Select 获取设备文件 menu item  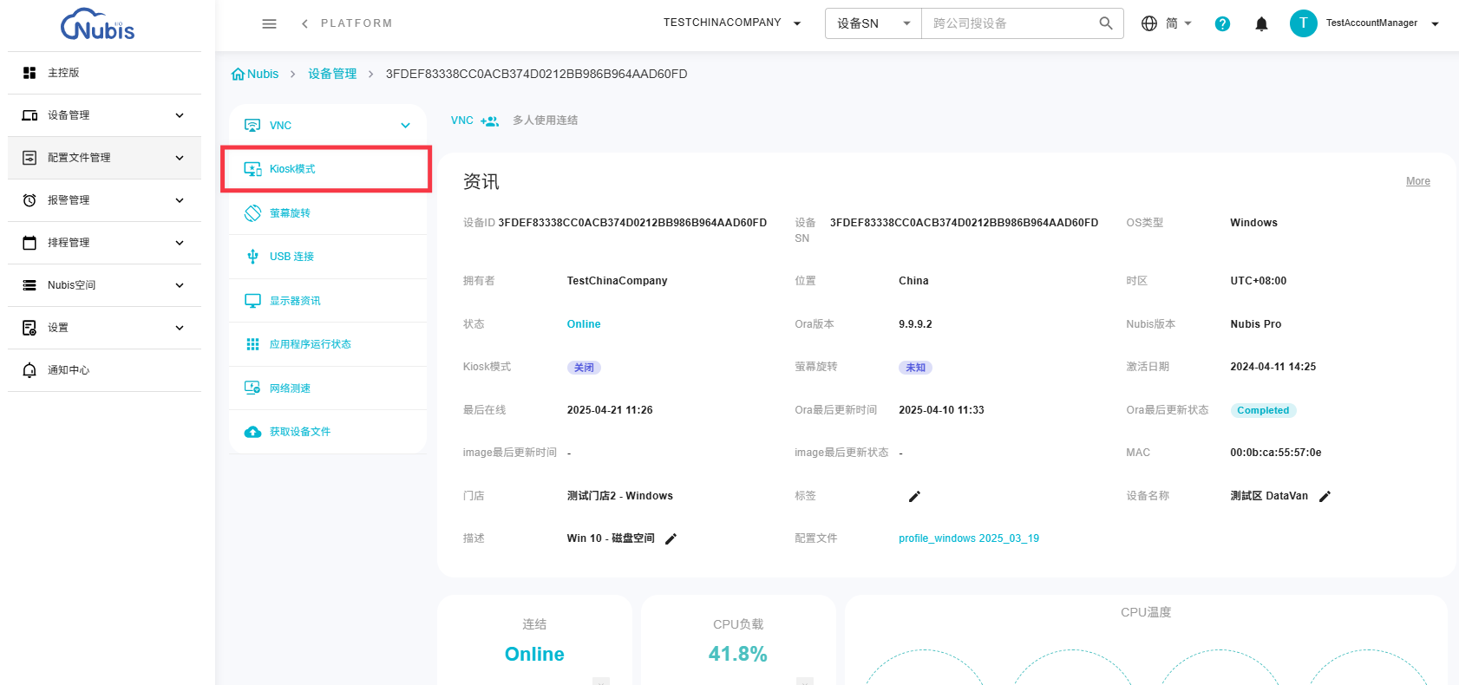coord(328,432)
